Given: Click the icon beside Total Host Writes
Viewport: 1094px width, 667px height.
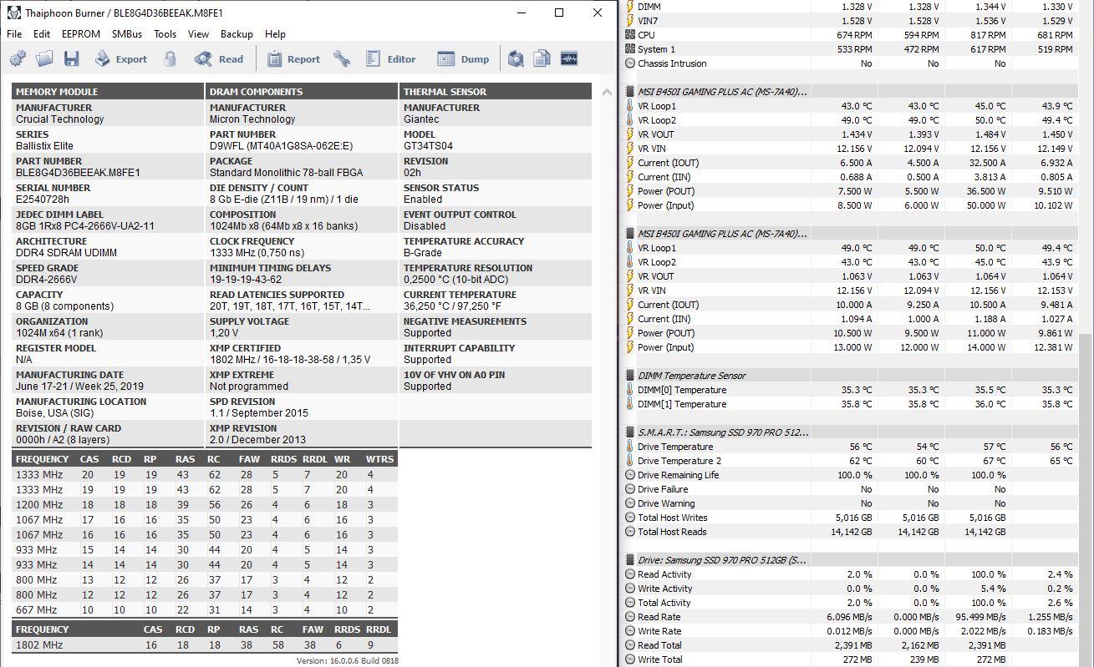Looking at the screenshot, I should pyautogui.click(x=630, y=518).
